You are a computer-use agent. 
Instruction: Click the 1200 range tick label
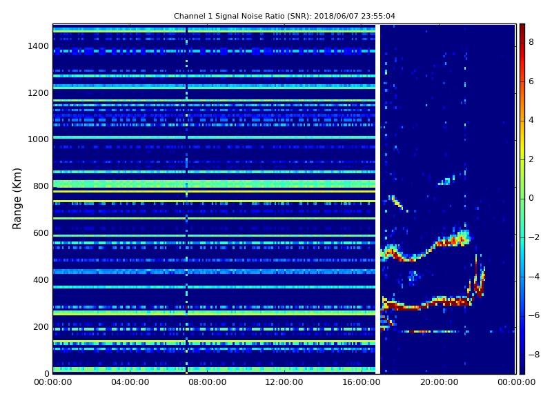(39, 93)
